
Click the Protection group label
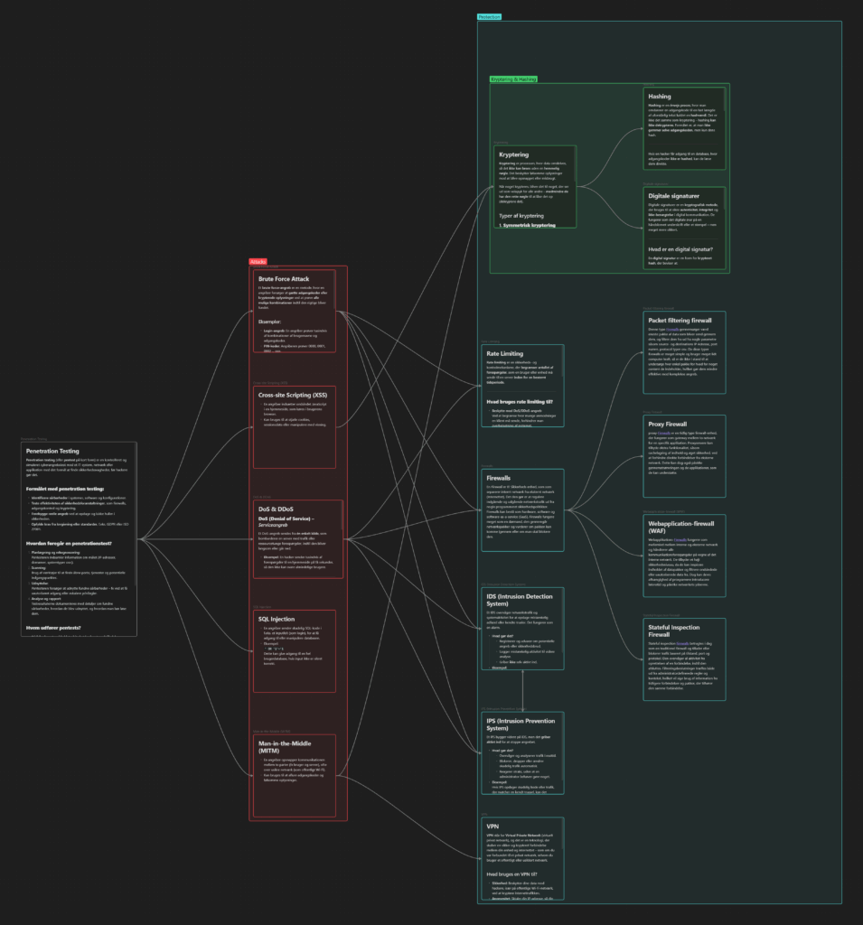pyautogui.click(x=491, y=17)
